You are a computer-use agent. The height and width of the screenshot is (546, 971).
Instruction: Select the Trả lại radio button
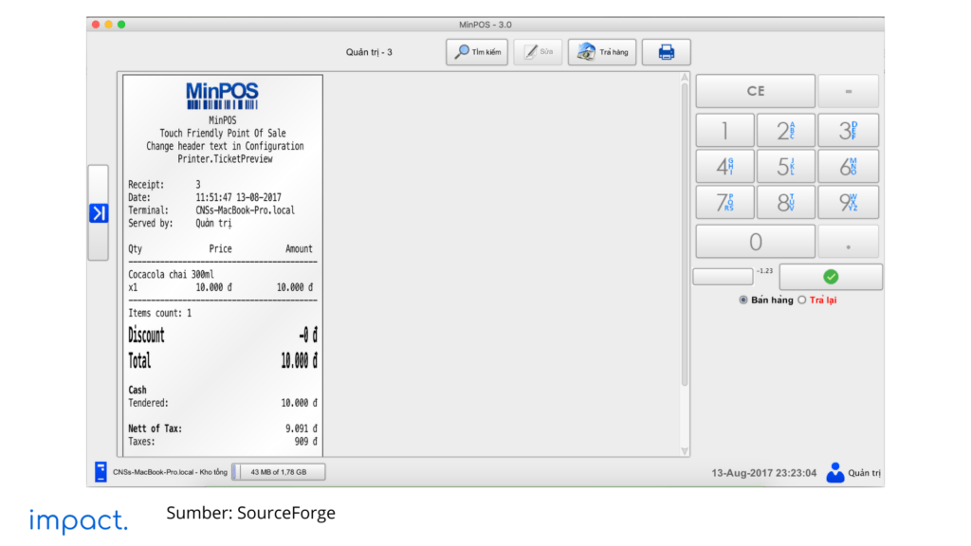(x=802, y=300)
